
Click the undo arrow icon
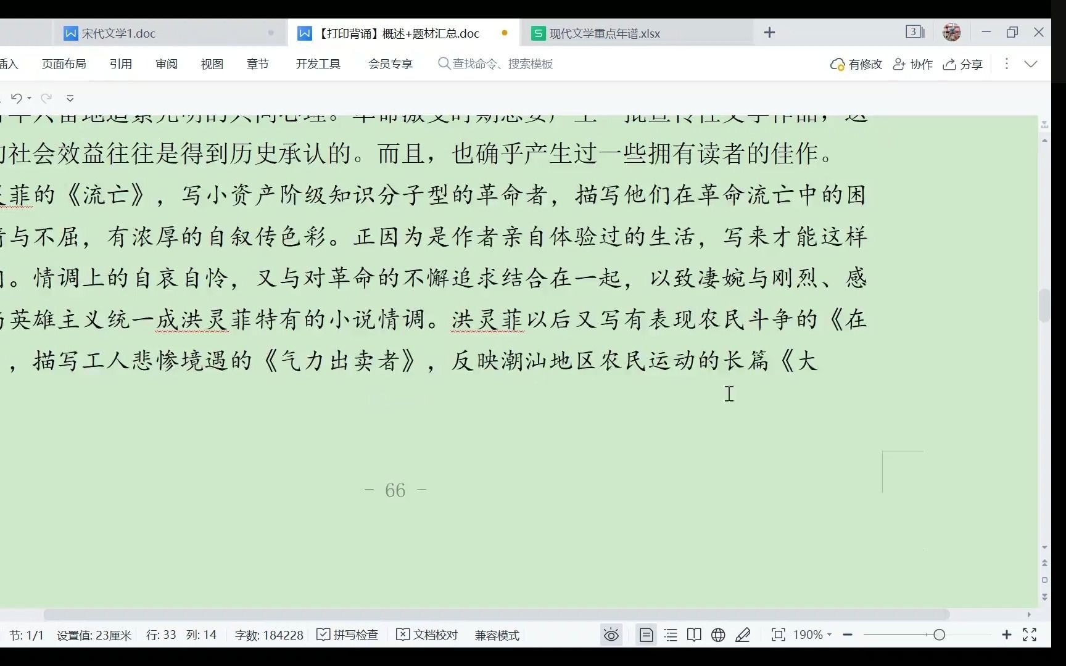[17, 98]
